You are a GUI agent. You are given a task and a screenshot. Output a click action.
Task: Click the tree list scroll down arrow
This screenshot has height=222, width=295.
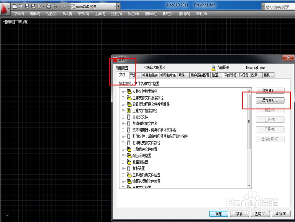coord(249,186)
